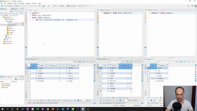Image resolution: width=197 pixels, height=111 pixels.
Task: Expand the Indexes folder
Action: coord(6,29)
